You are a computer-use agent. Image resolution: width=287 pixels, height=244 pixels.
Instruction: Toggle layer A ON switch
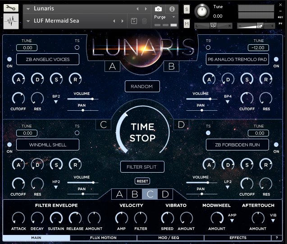(9, 59)
